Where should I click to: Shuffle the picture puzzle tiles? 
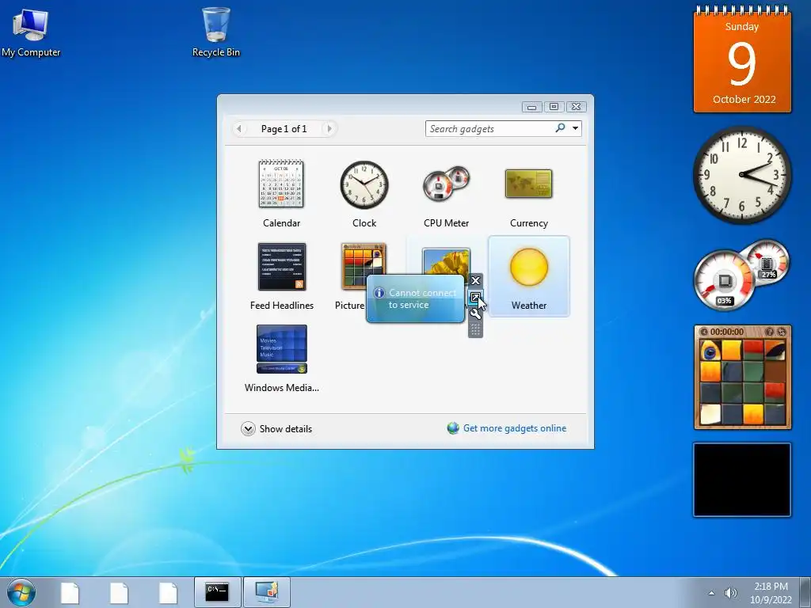point(782,332)
